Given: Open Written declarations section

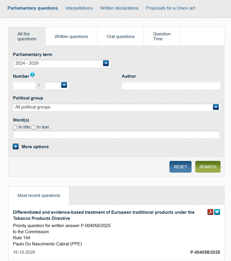Looking at the screenshot, I should 119,8.
